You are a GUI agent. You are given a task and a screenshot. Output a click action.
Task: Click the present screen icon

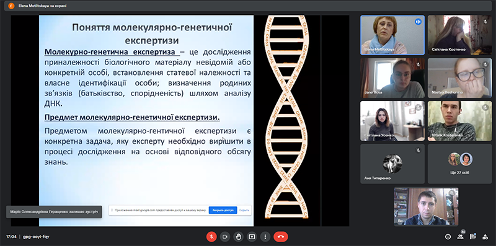pyautogui.click(x=252, y=237)
